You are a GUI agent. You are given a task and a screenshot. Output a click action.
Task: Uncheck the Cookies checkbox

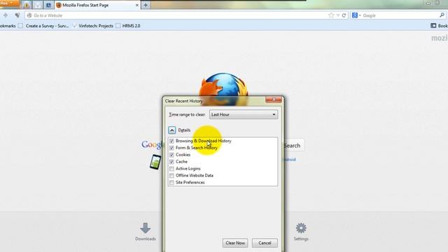pyautogui.click(x=171, y=155)
